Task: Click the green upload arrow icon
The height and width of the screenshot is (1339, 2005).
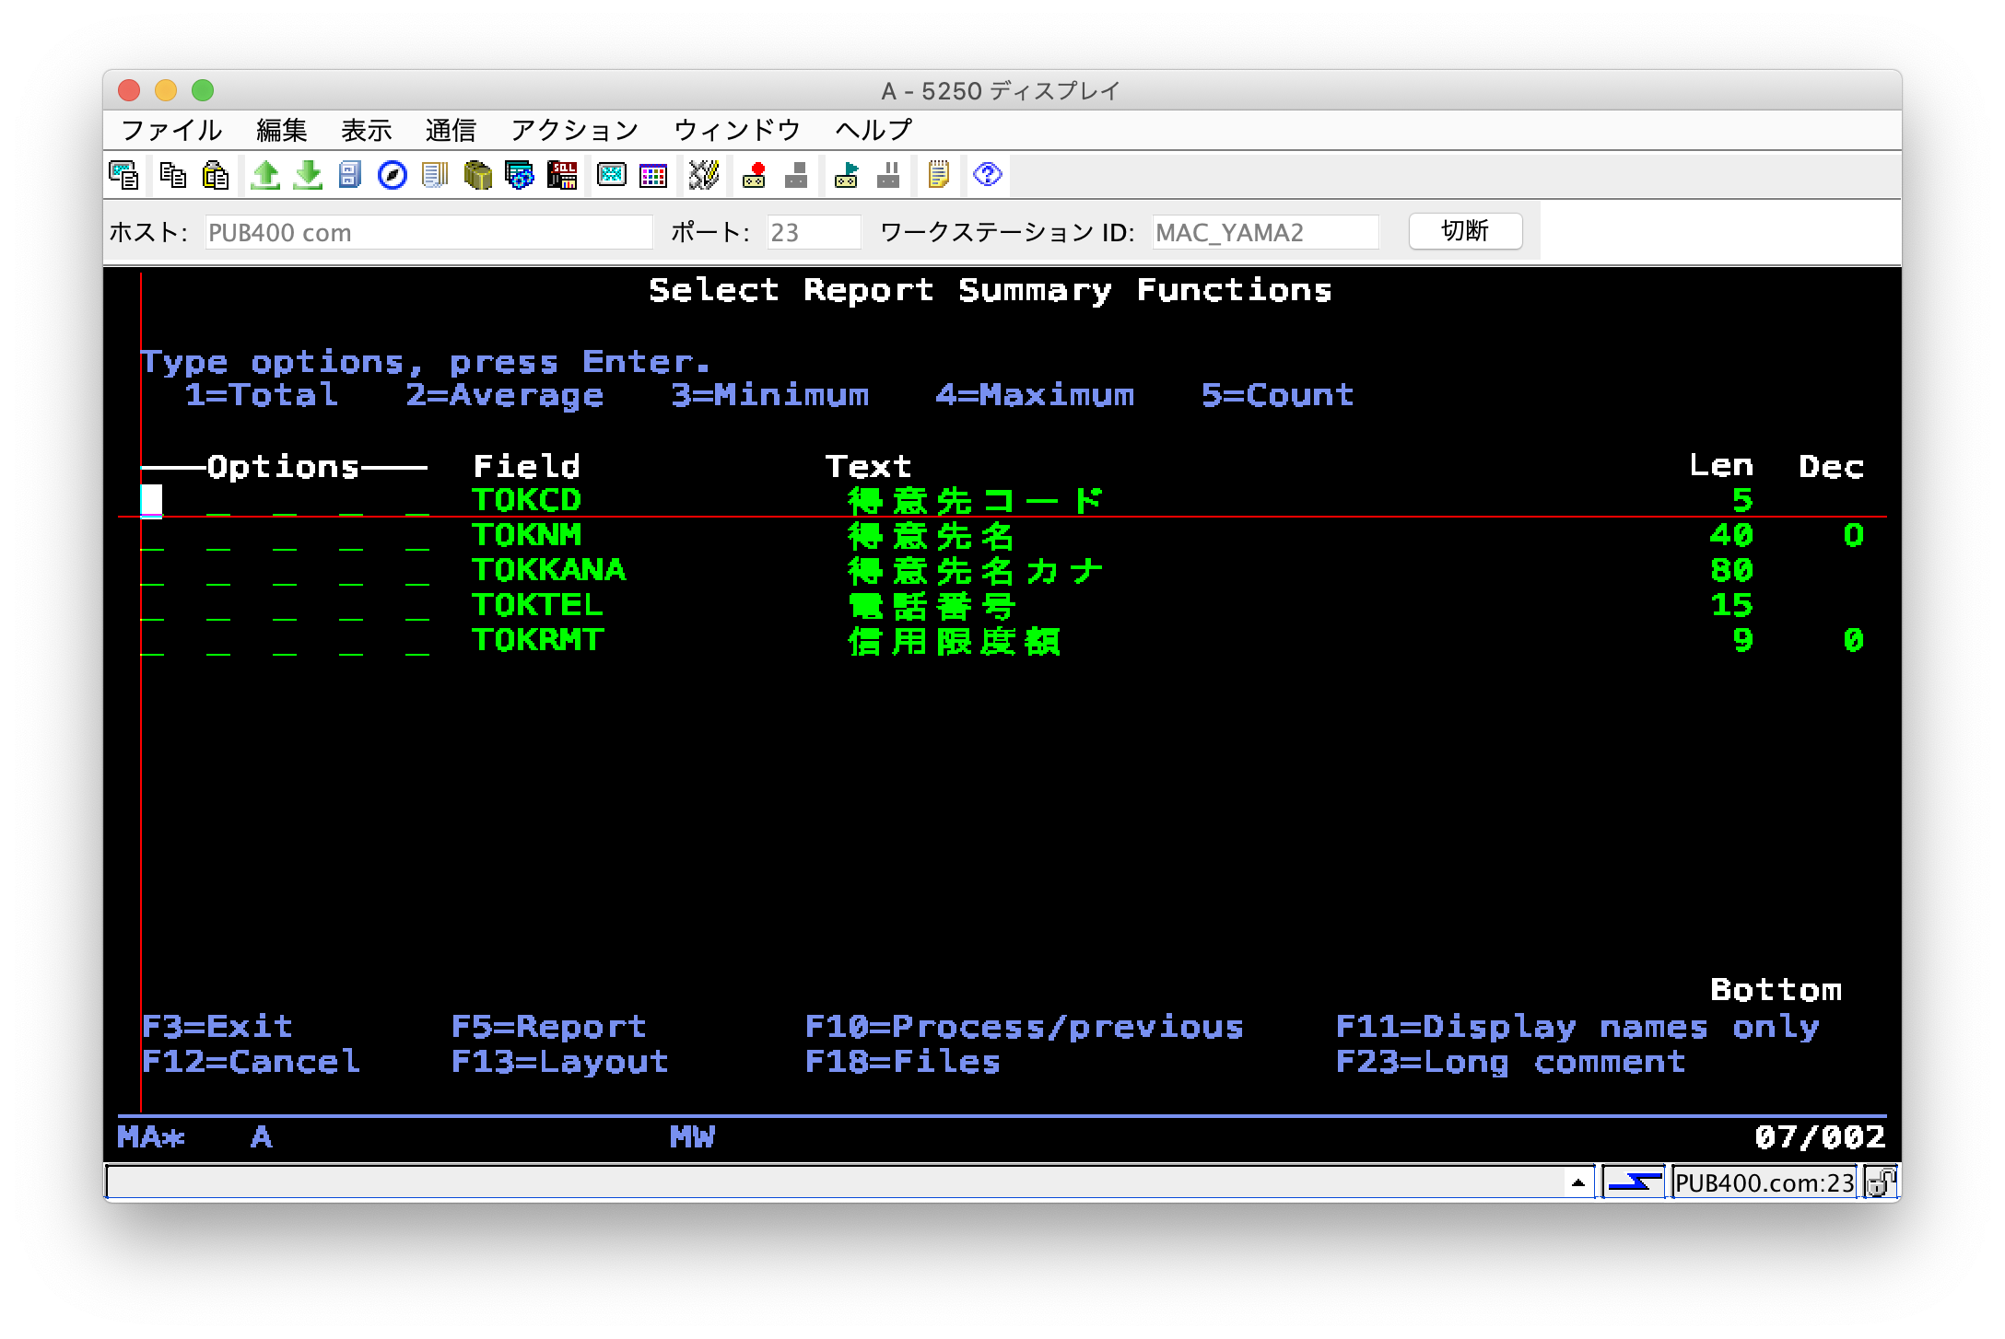Action: 265,174
